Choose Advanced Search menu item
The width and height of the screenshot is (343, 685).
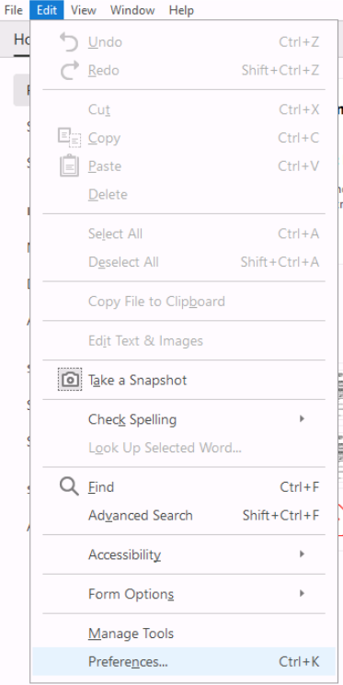click(184, 515)
